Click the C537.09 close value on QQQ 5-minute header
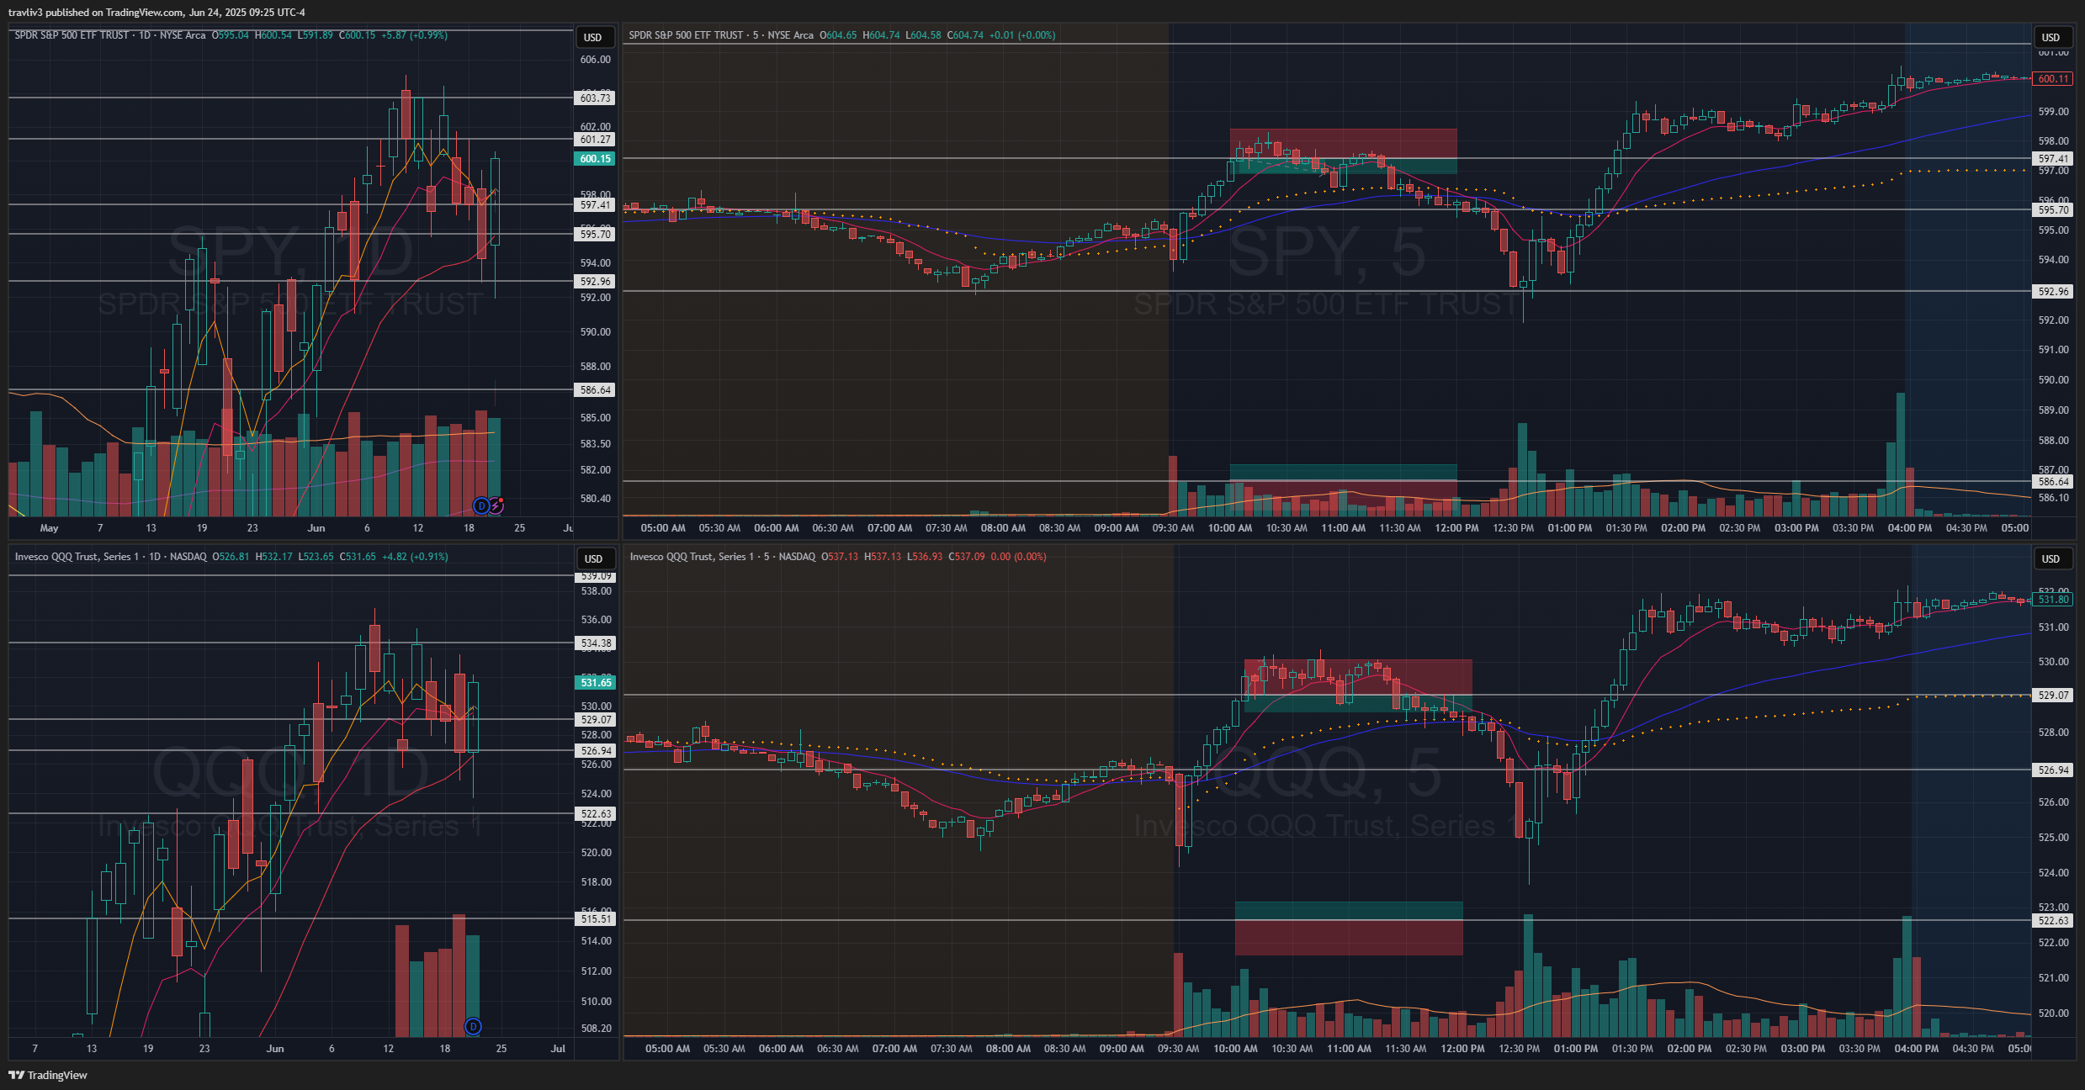2085x1090 pixels. click(966, 557)
